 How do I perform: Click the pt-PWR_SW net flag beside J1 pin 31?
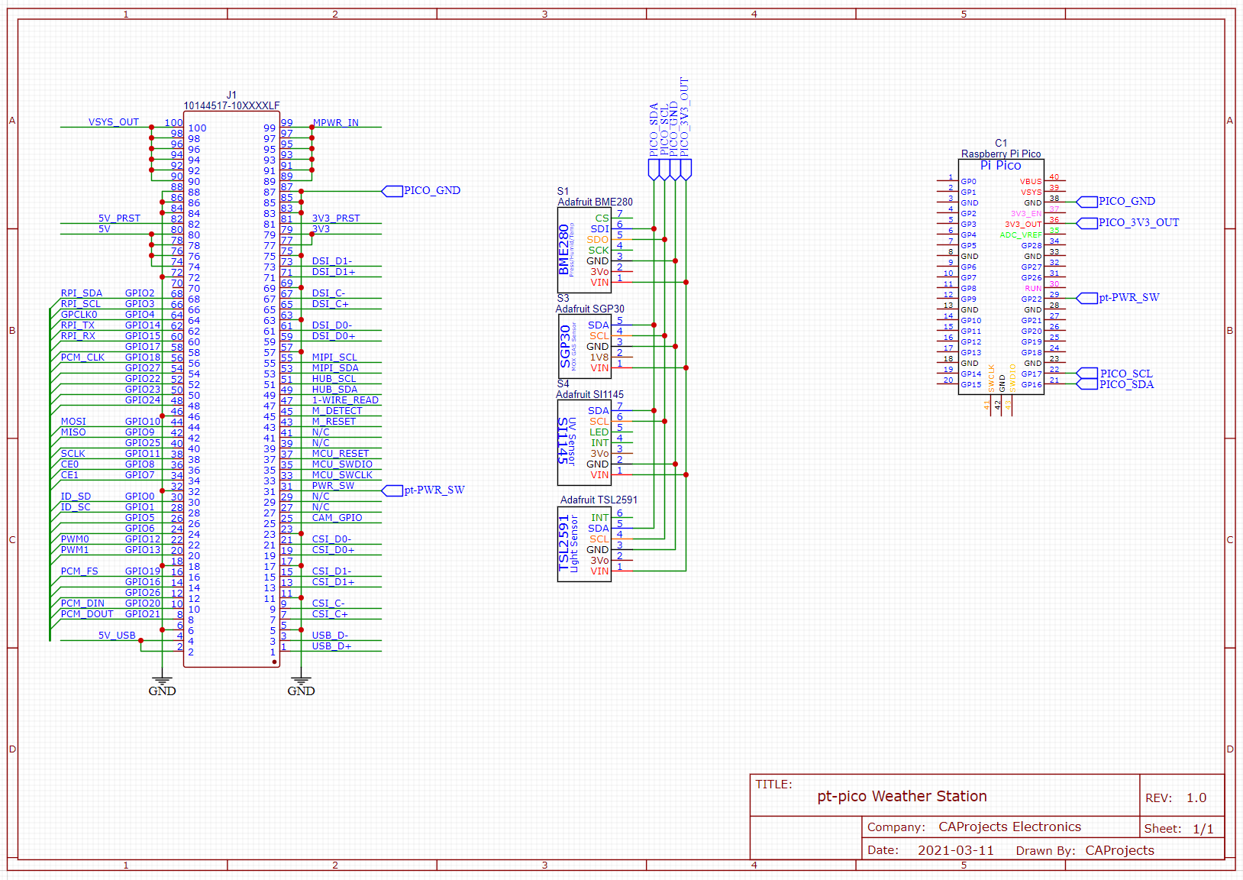tap(424, 490)
